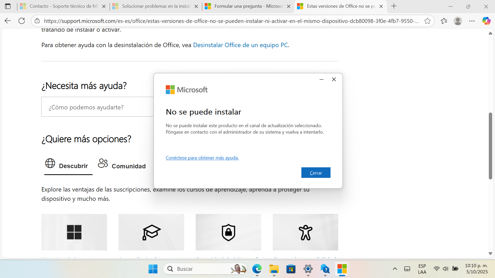Click the taskbar Buscar search box
The width and height of the screenshot is (495, 278).
[205, 269]
